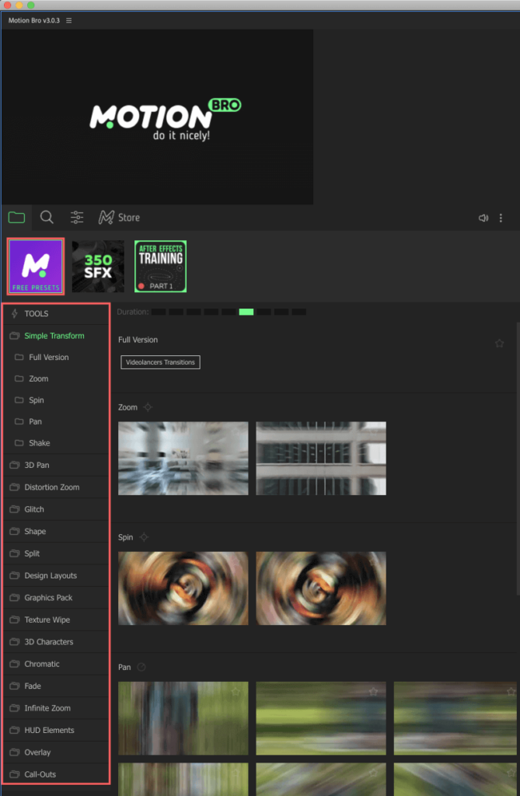Viewport: 520px width, 796px height.
Task: Select the second Spin preset thumbnail
Action: (x=321, y=588)
